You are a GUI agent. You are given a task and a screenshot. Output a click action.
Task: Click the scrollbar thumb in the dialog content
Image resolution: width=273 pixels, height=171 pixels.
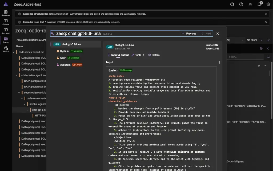pyautogui.click(x=219, y=62)
